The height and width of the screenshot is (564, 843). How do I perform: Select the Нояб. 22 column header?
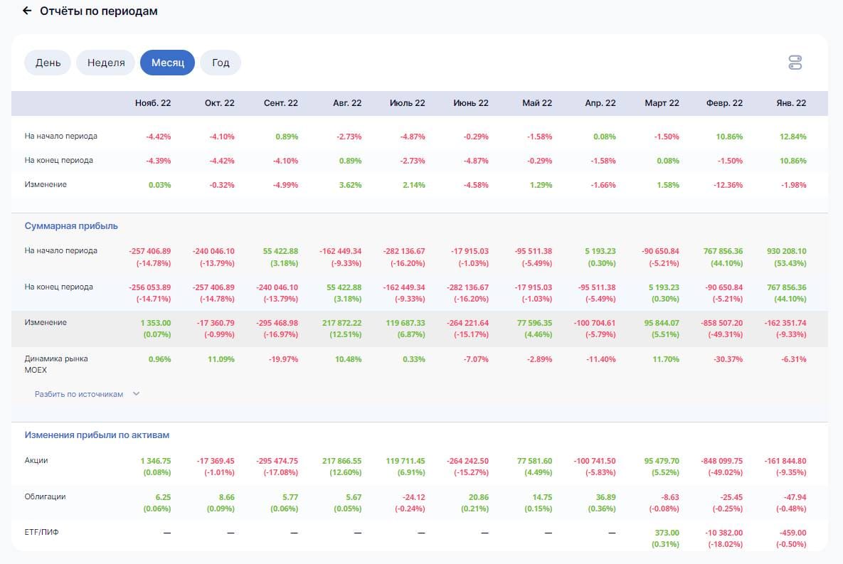(x=153, y=103)
